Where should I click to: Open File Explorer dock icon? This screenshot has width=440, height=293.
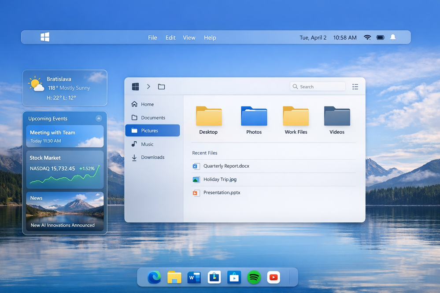174,277
